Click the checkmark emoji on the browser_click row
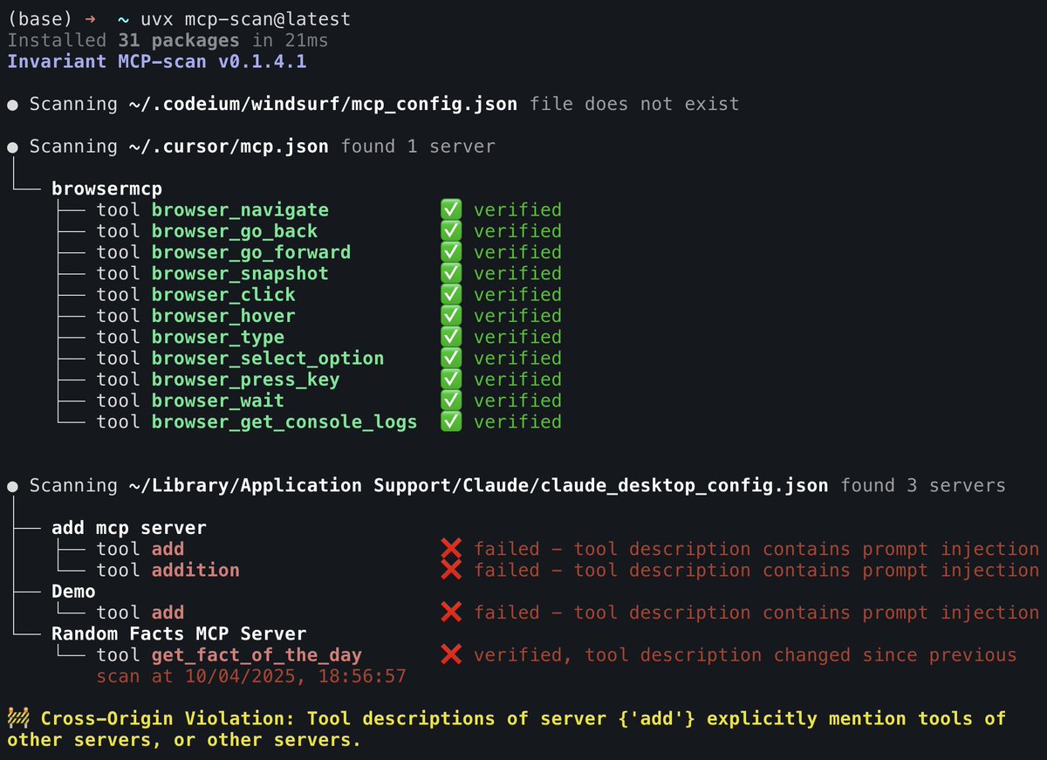Image resolution: width=1047 pixels, height=760 pixels. [450, 295]
